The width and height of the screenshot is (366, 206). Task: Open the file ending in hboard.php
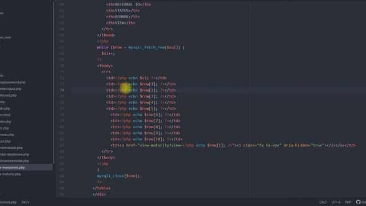8,96
